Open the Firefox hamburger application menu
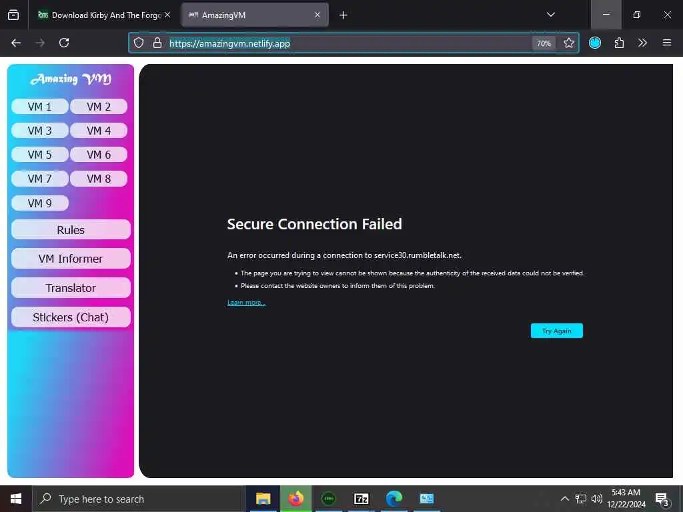This screenshot has width=683, height=512. pyautogui.click(x=666, y=43)
